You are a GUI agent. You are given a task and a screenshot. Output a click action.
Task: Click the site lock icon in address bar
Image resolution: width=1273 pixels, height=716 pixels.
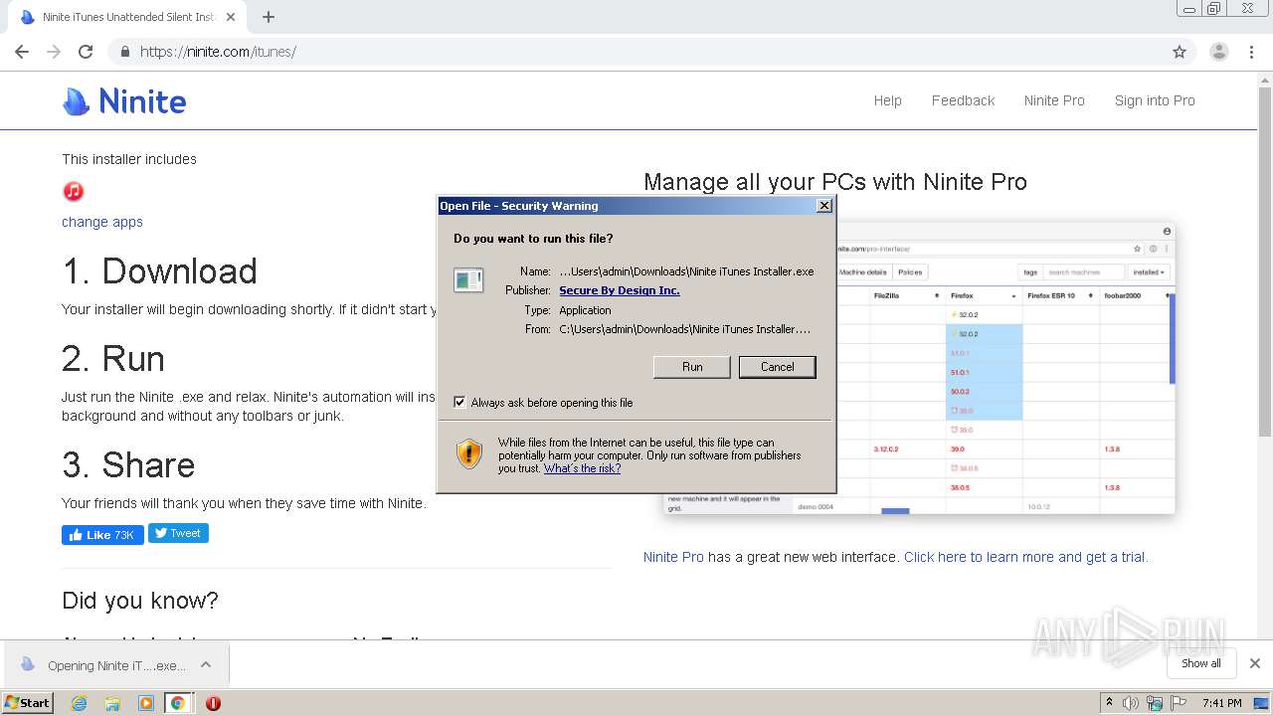coord(125,52)
